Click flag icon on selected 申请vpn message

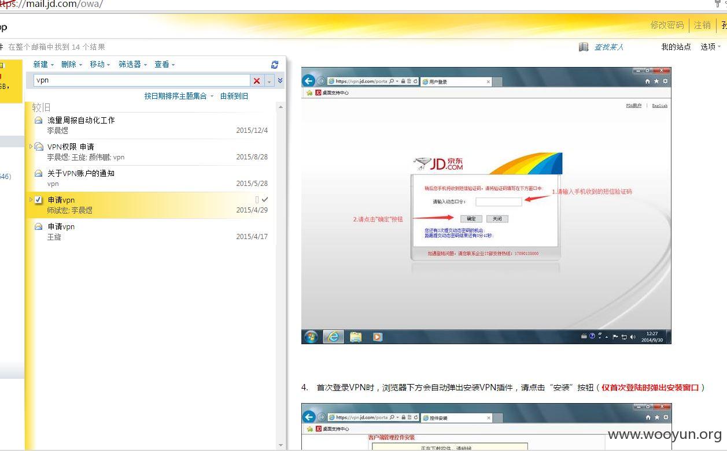coord(257,199)
